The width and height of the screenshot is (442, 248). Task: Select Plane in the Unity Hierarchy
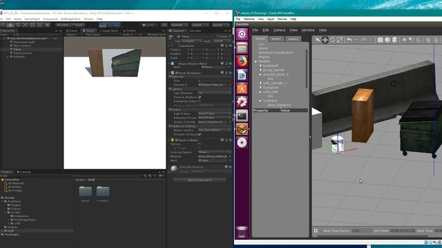point(17,49)
